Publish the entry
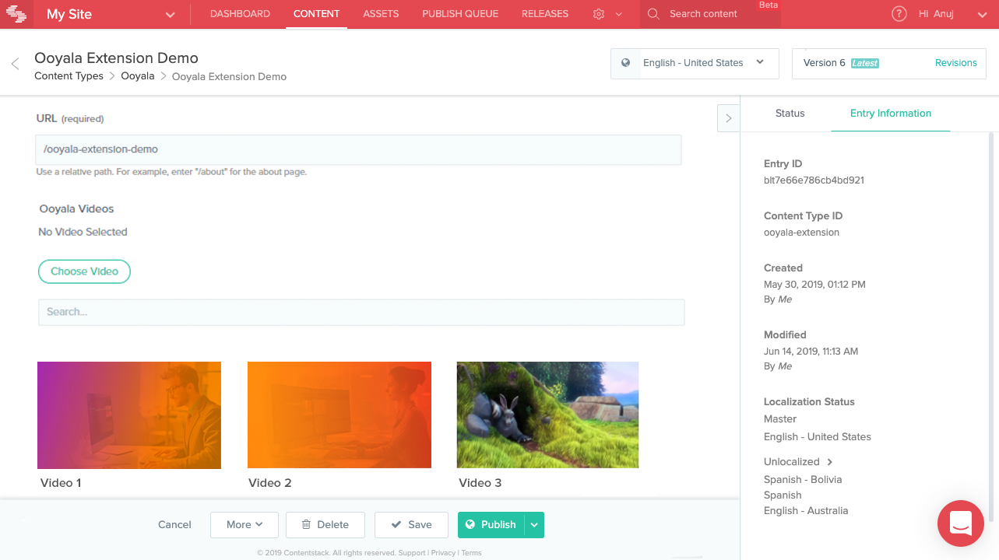The width and height of the screenshot is (999, 560). click(x=491, y=525)
